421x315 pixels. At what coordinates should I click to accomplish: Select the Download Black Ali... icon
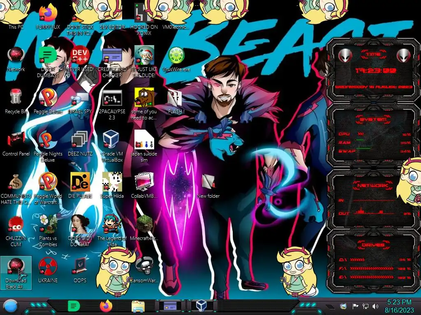point(16,273)
